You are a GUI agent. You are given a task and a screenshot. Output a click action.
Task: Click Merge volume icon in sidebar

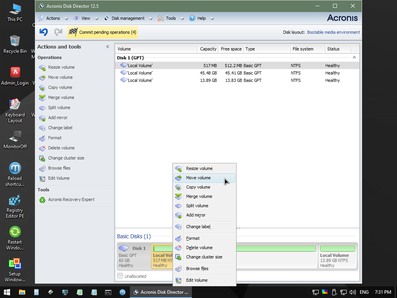click(x=42, y=97)
